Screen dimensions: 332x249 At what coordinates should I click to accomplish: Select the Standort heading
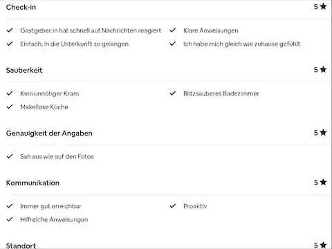(21, 246)
